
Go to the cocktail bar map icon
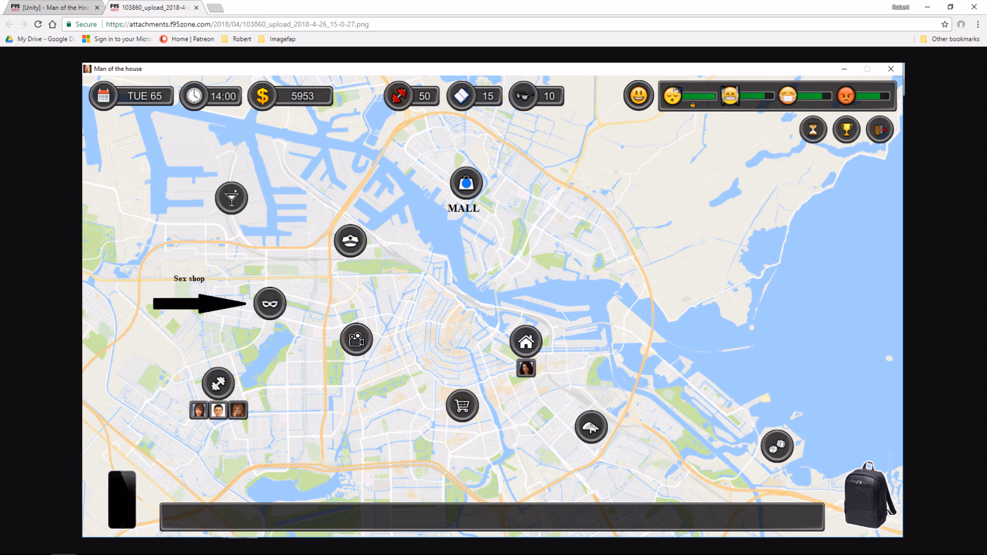(231, 198)
